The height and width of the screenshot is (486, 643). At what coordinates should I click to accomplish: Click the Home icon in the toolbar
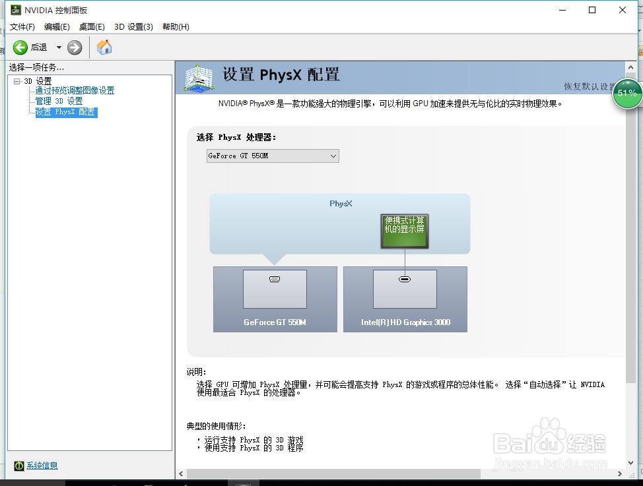(104, 47)
